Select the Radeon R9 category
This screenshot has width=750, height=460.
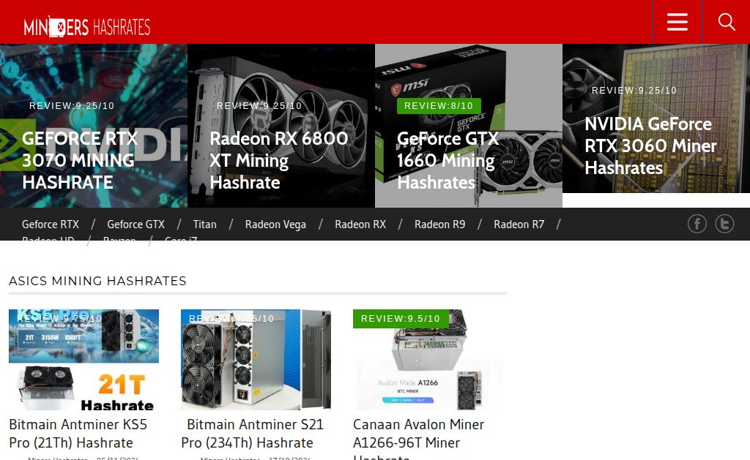click(x=439, y=224)
